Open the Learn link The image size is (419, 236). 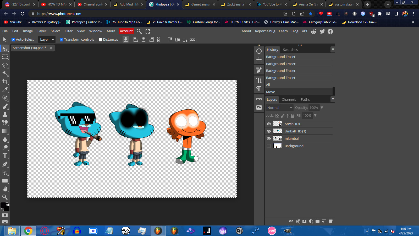tap(283, 31)
